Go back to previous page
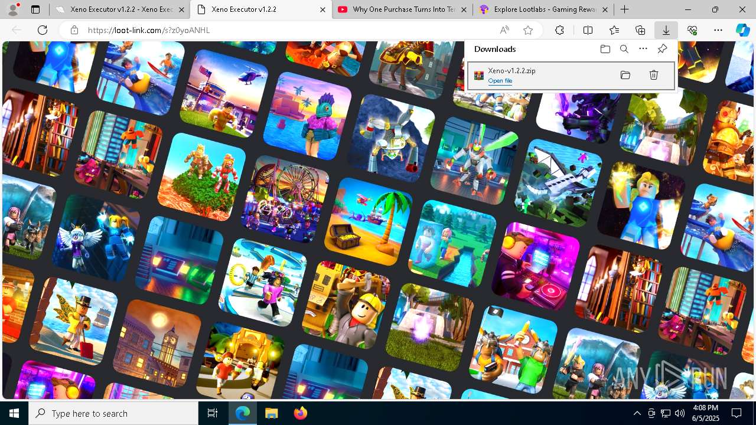This screenshot has width=756, height=425. [17, 30]
